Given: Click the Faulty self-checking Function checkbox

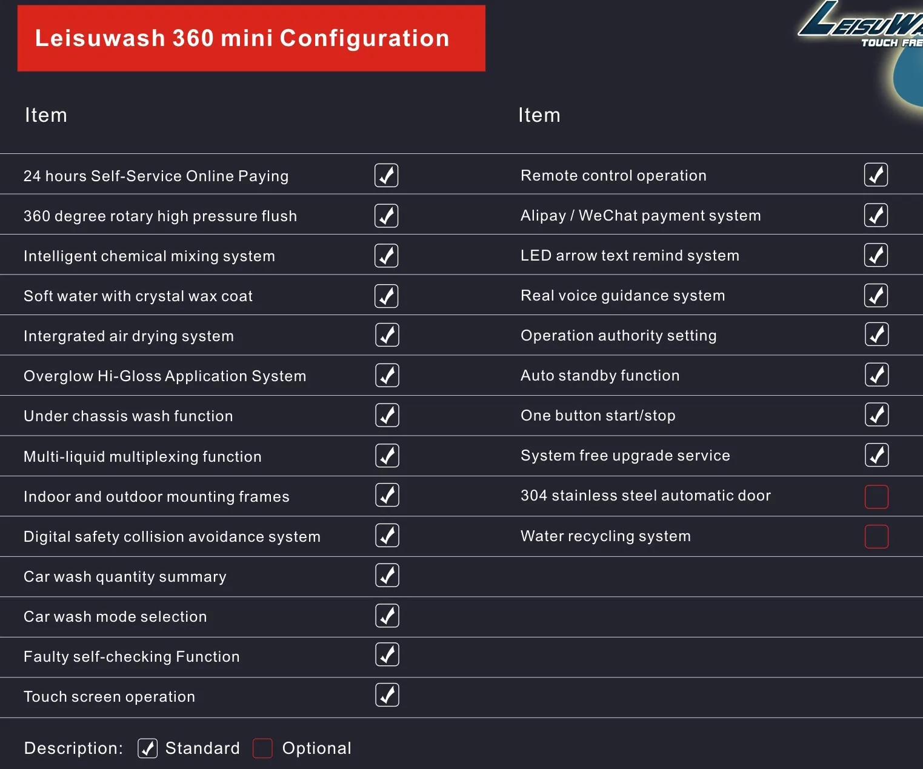Looking at the screenshot, I should (x=387, y=654).
